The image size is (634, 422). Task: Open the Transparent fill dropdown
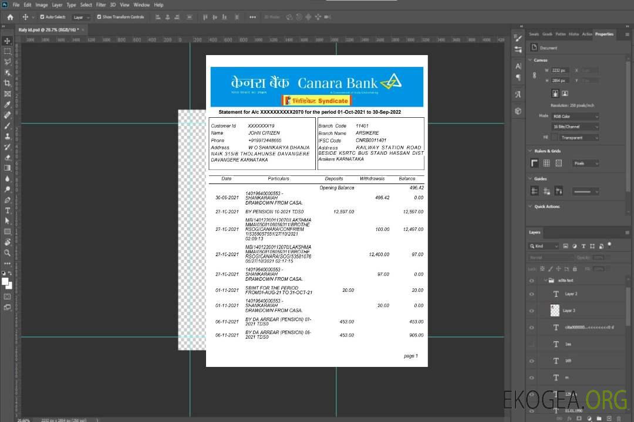[x=579, y=138]
